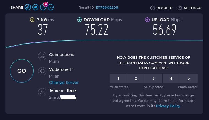Rate customer service 5
The width and height of the screenshot is (209, 120).
[189, 78]
